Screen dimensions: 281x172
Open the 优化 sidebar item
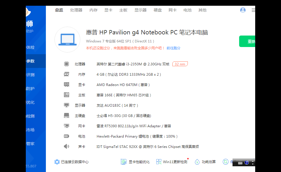coord(36,103)
